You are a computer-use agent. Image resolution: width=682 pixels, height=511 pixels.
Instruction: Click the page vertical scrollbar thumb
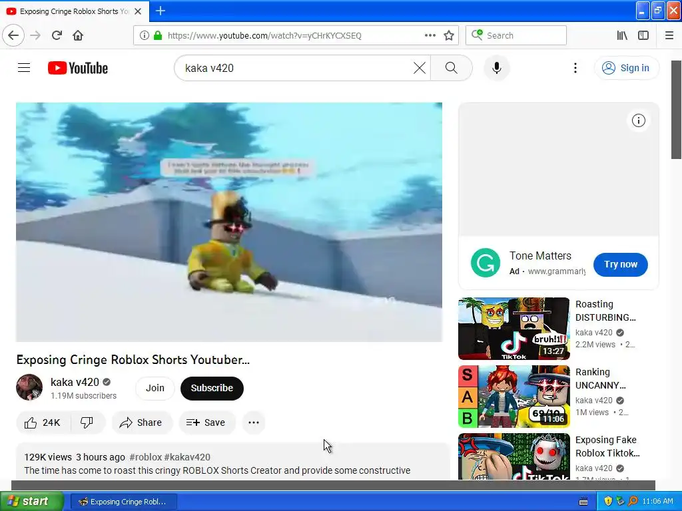pyautogui.click(x=677, y=110)
